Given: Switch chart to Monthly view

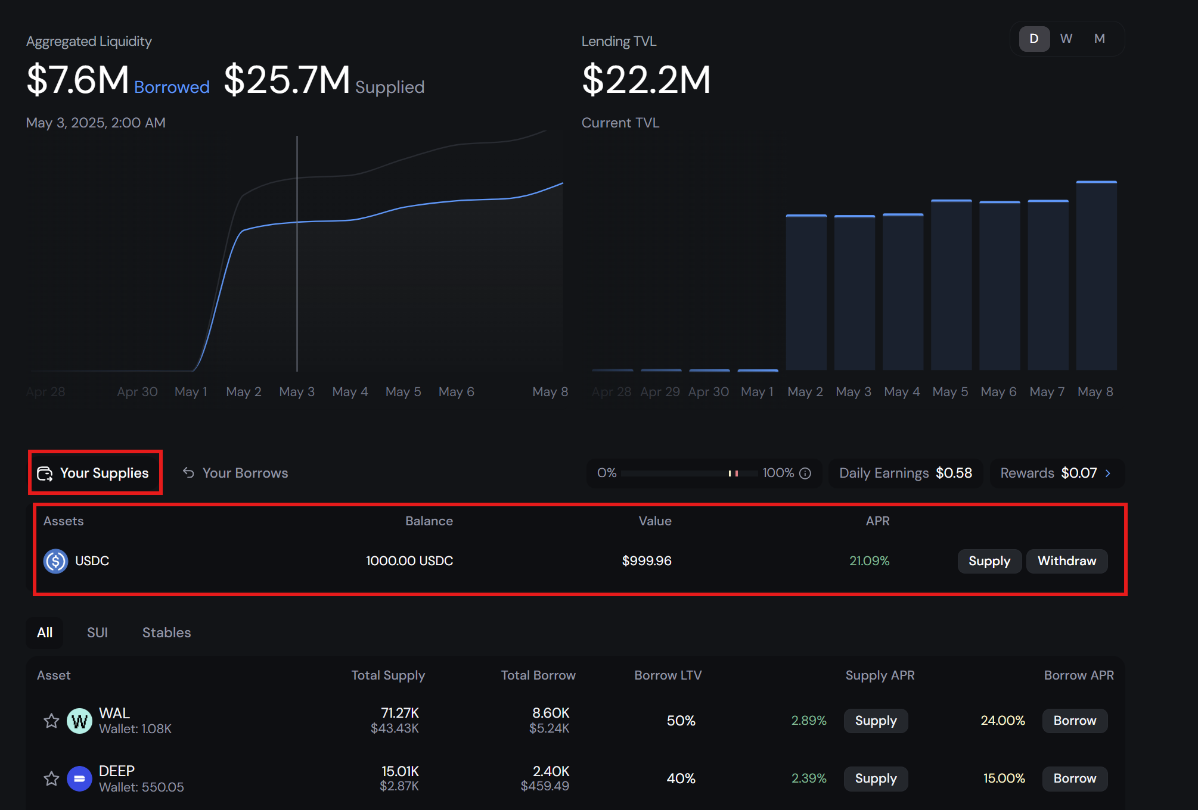Looking at the screenshot, I should pos(1099,39).
